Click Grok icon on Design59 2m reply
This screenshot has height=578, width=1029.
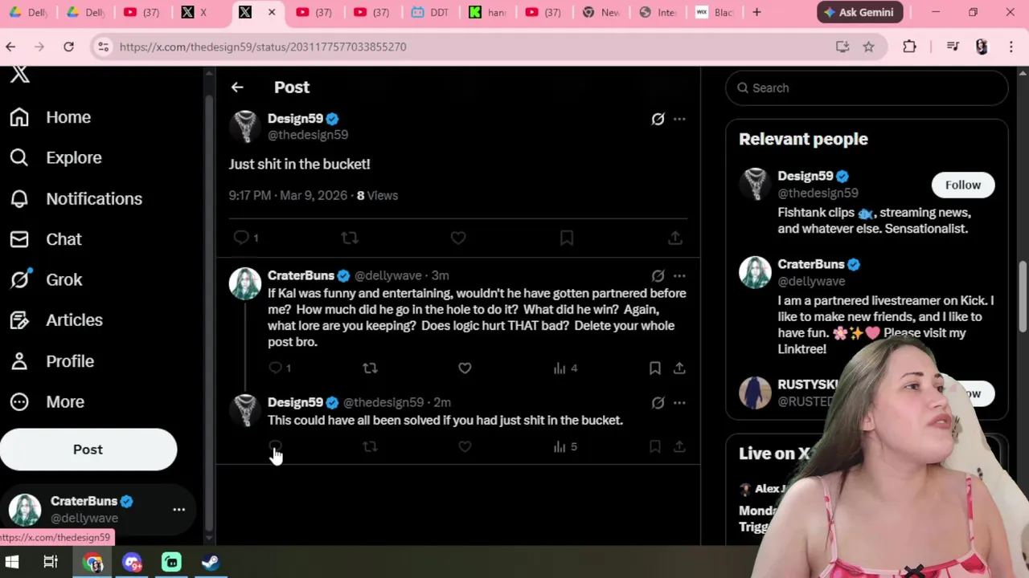(x=658, y=402)
